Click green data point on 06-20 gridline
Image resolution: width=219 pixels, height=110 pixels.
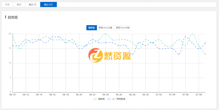tap(79, 46)
